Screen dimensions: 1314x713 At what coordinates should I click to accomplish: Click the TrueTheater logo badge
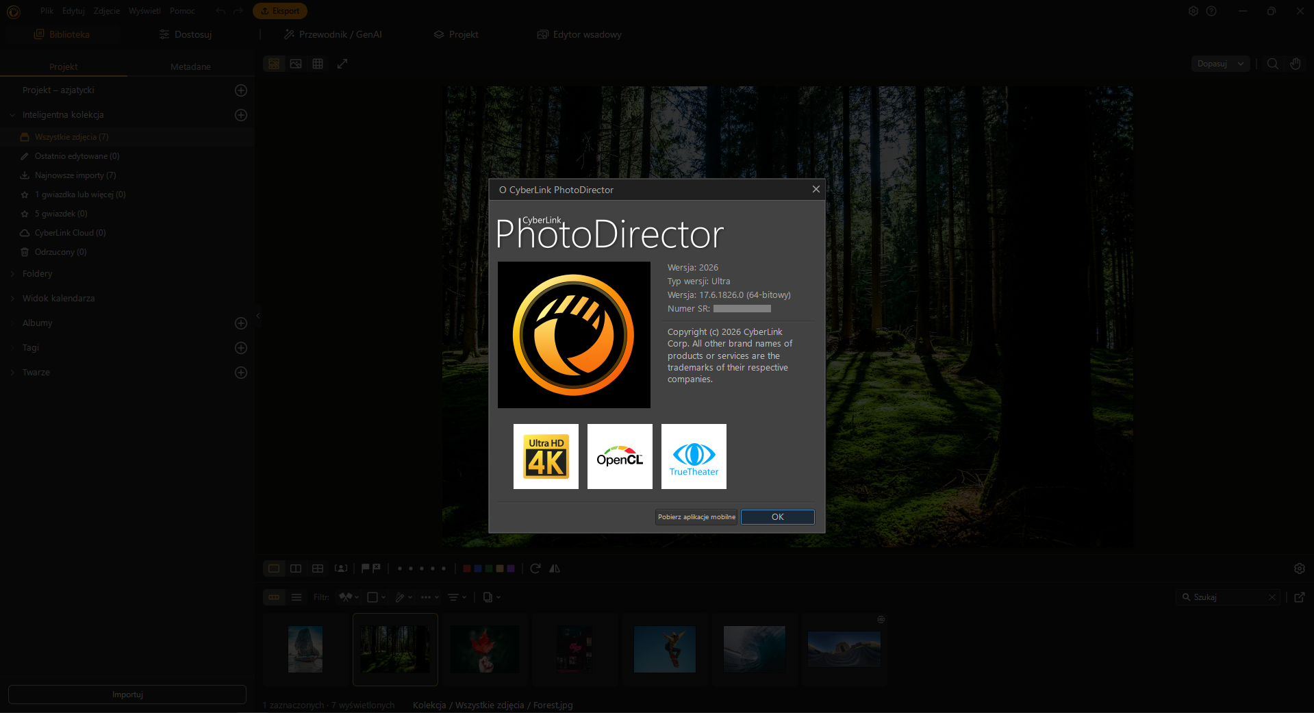(x=694, y=456)
